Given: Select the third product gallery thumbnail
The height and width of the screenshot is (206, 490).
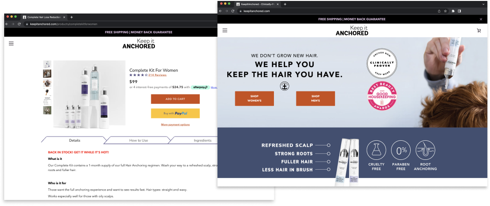Looking at the screenshot, I should coord(47,82).
